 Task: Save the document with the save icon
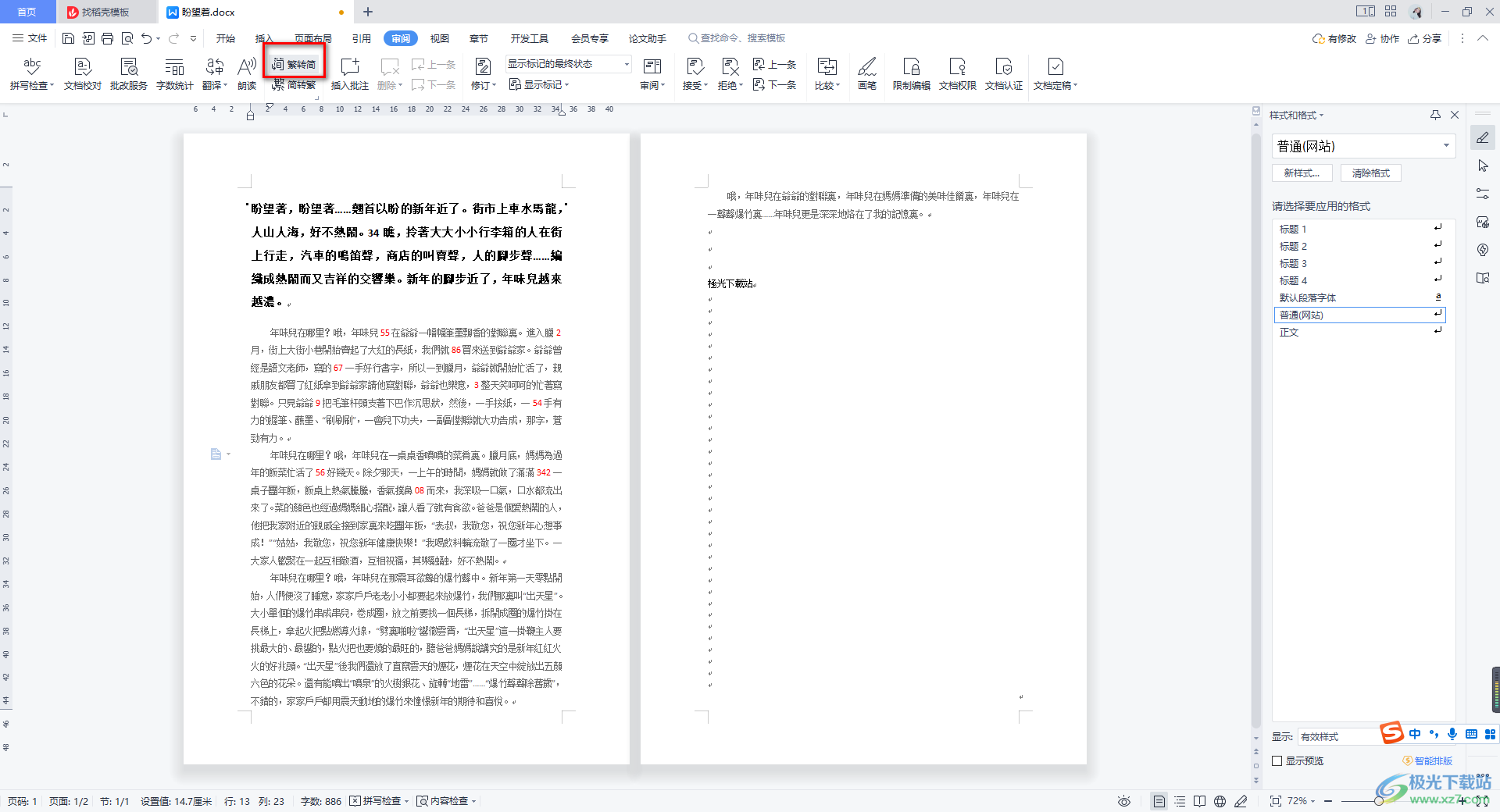coord(68,38)
